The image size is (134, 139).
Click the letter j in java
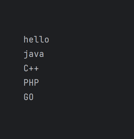click(x=26, y=54)
